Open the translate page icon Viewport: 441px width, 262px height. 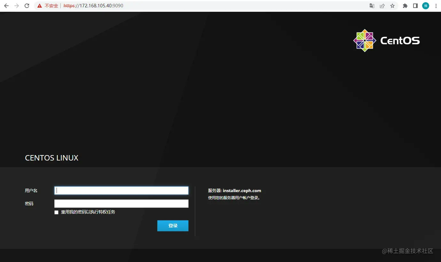tap(372, 6)
